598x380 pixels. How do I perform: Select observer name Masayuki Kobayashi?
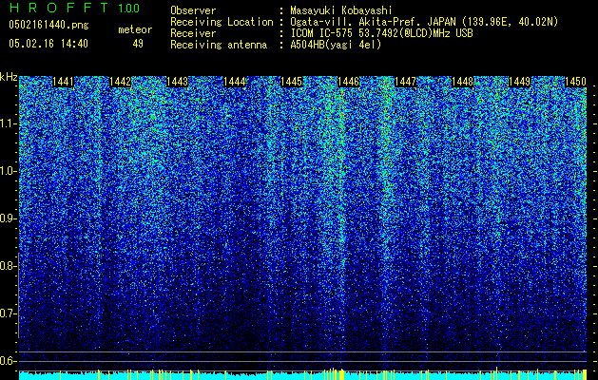pyautogui.click(x=341, y=10)
